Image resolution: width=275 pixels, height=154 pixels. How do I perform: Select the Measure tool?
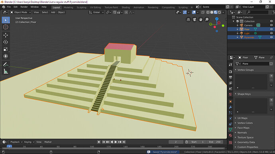6,72
